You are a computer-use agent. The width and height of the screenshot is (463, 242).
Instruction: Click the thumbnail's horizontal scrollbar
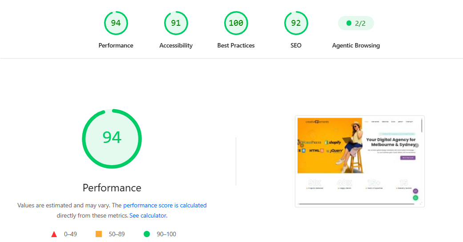tap(356, 204)
